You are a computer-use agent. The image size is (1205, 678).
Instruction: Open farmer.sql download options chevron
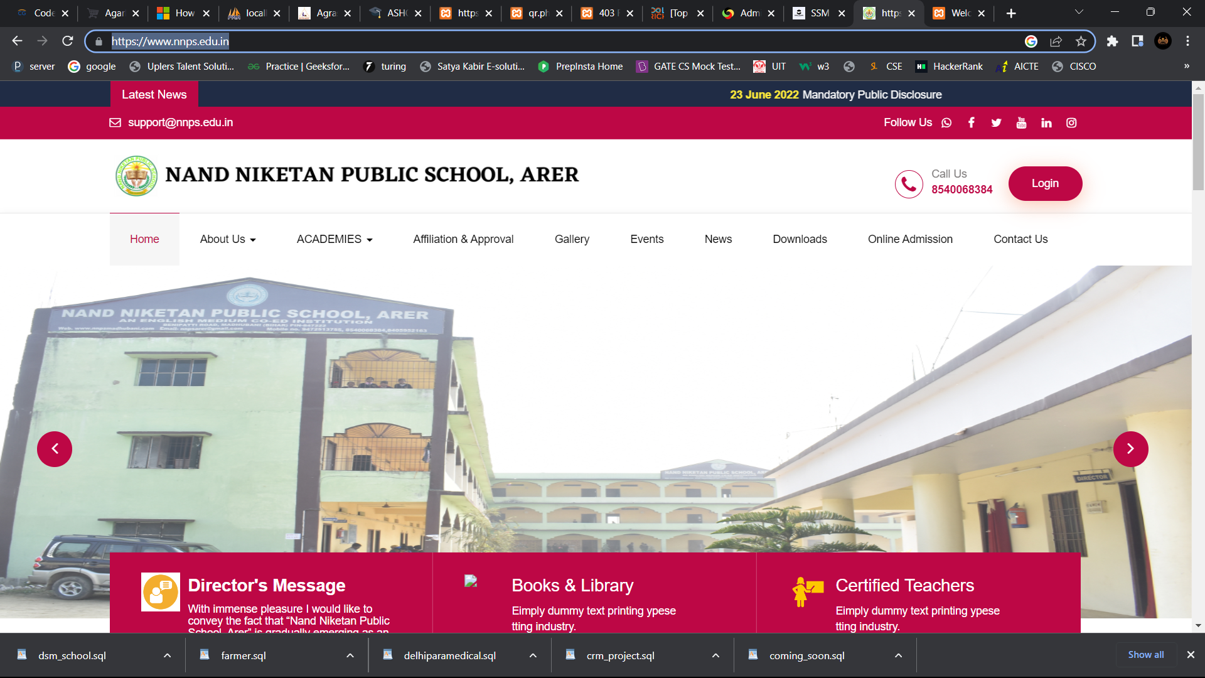350,655
